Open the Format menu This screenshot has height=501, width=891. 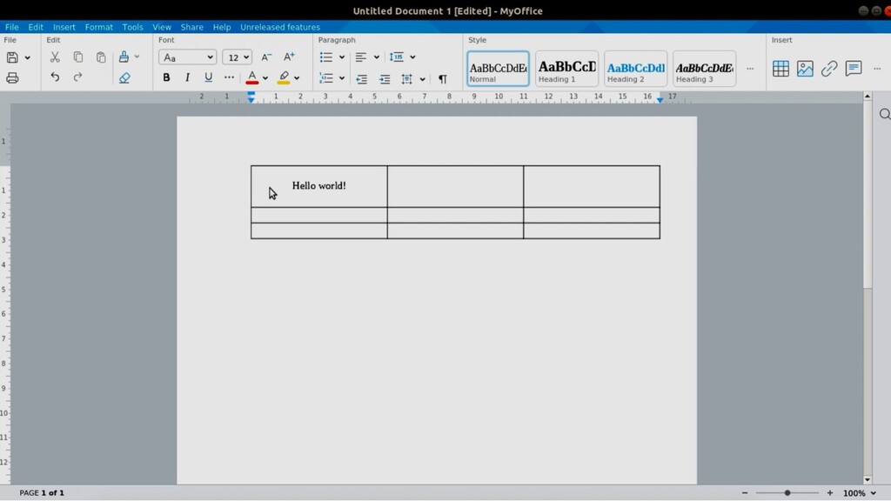99,27
